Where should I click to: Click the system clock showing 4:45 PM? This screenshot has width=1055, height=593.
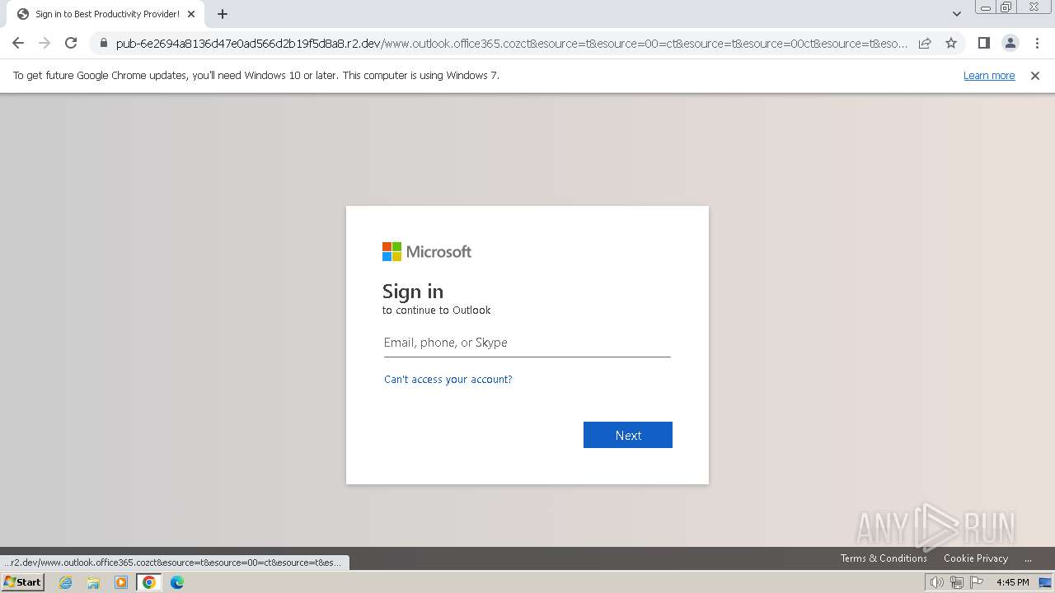1012,582
